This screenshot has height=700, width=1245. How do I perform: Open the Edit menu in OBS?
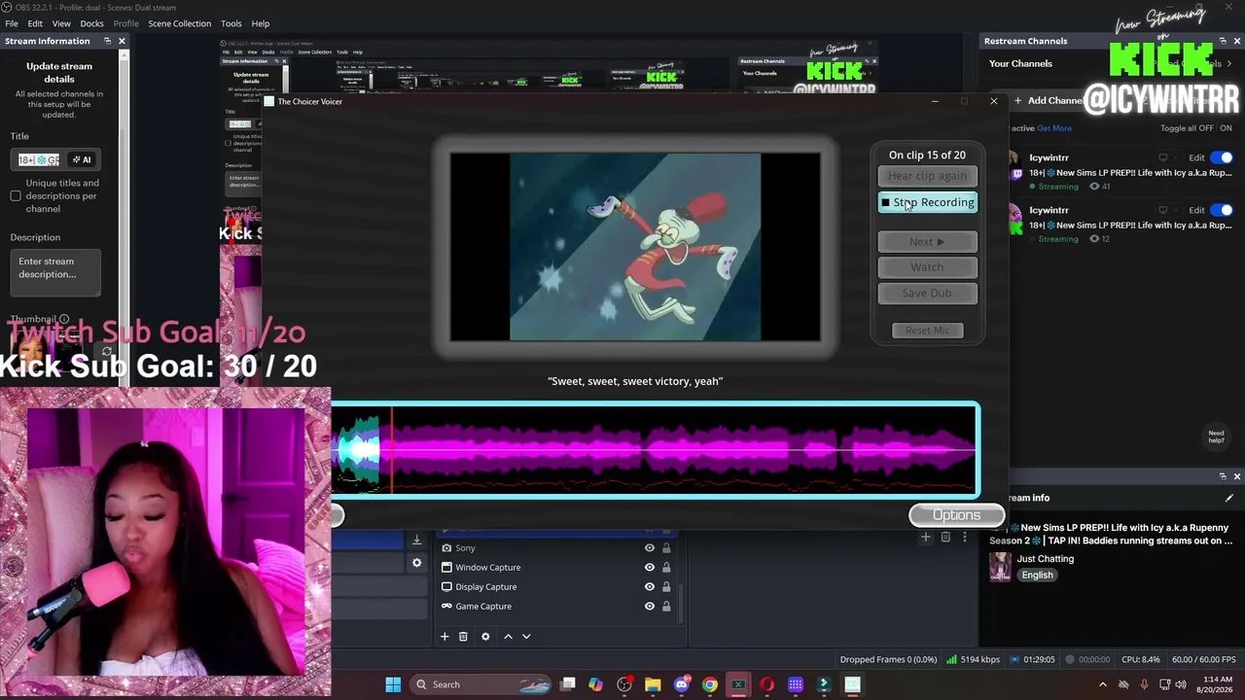coord(35,23)
